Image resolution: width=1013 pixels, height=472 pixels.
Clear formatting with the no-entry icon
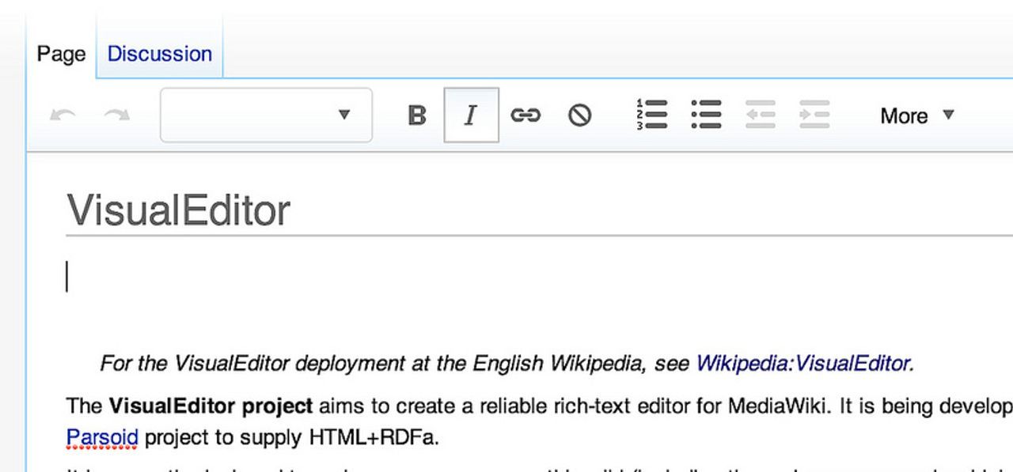pyautogui.click(x=579, y=115)
